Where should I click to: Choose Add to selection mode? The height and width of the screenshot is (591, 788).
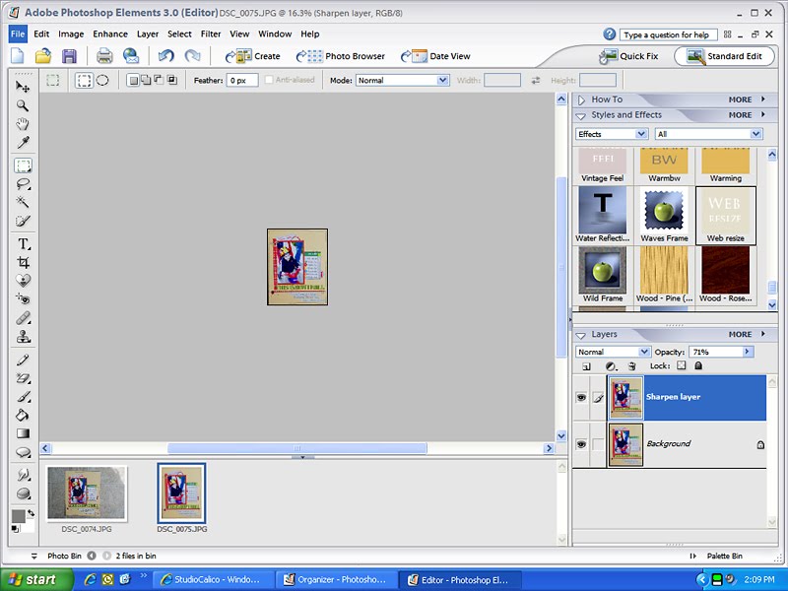146,80
